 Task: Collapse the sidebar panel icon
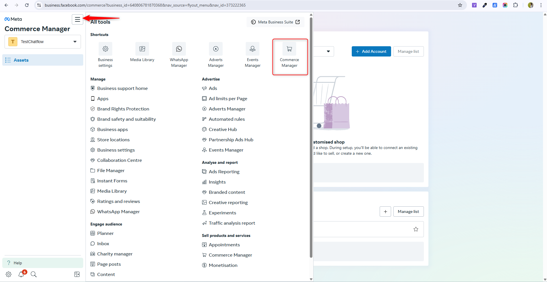[x=77, y=274]
